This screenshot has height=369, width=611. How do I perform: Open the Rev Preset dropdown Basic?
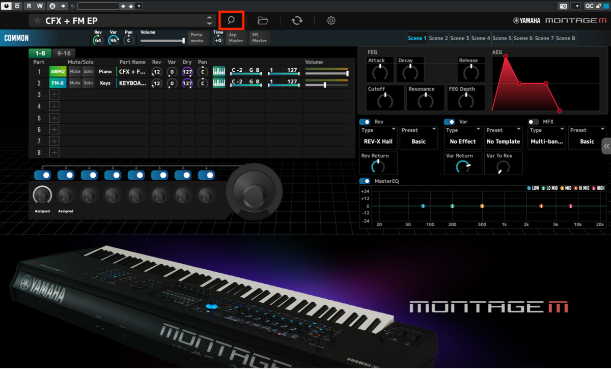tap(419, 137)
